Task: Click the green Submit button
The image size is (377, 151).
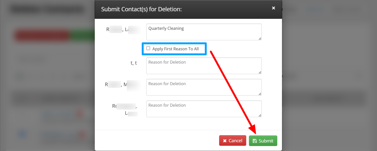Action: 263,141
